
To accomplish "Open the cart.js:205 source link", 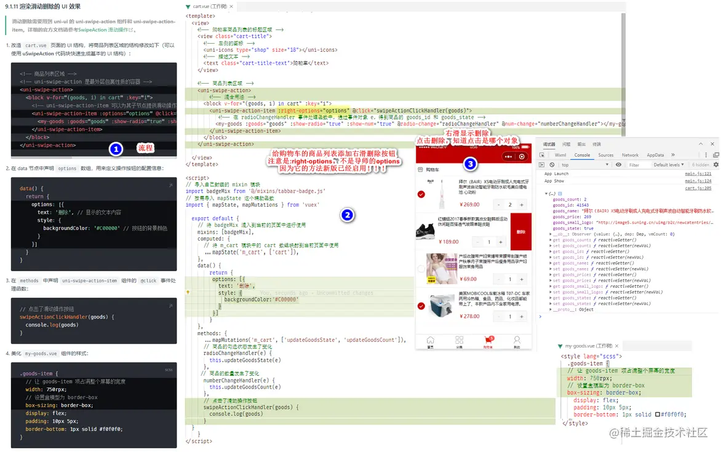I will (x=698, y=188).
